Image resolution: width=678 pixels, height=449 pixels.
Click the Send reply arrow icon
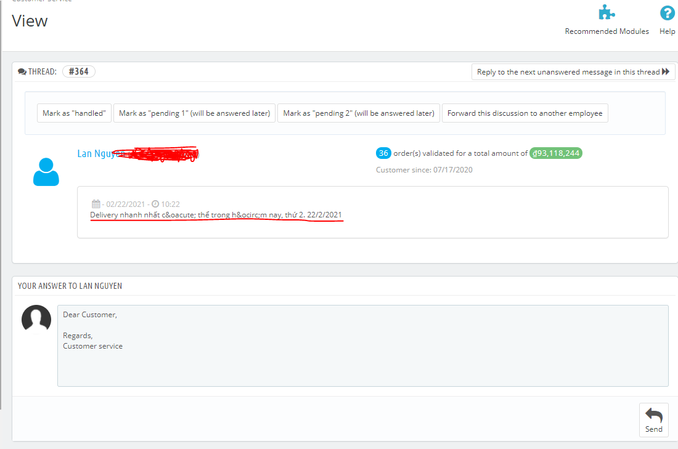click(x=654, y=416)
